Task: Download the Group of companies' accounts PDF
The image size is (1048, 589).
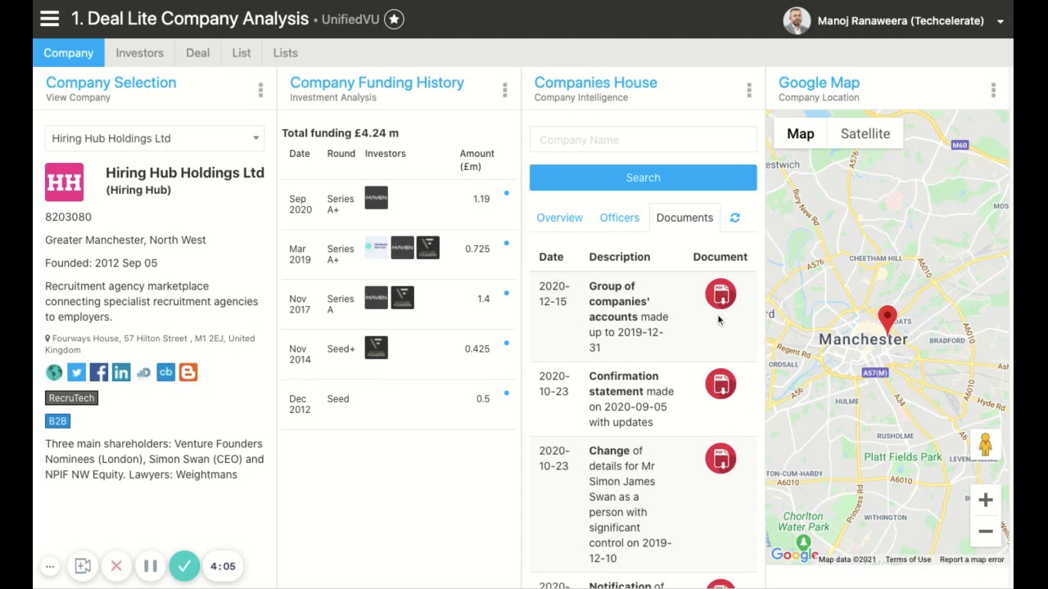Action: tap(720, 294)
